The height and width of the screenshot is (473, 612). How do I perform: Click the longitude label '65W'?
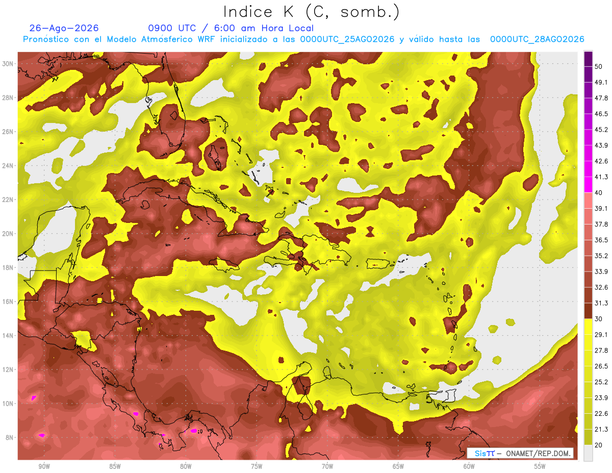coord(398,467)
